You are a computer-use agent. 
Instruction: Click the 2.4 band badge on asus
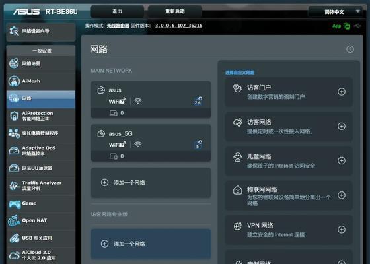point(198,101)
